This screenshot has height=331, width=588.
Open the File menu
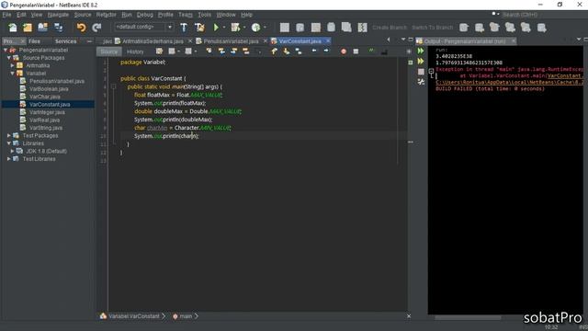point(6,15)
